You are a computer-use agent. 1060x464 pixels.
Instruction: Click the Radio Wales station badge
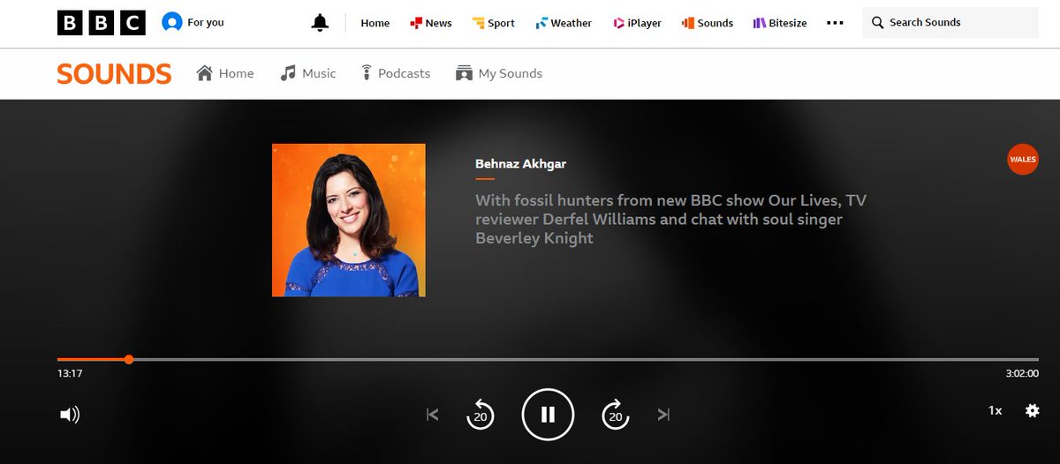[x=1023, y=159]
